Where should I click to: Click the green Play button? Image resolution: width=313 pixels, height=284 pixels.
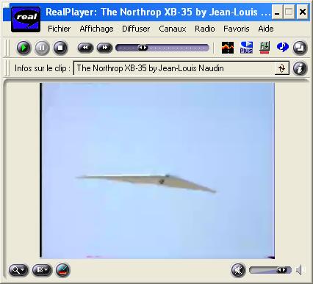pos(24,48)
